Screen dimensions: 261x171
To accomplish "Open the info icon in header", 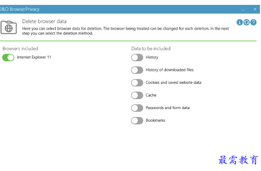I will 240,22.
